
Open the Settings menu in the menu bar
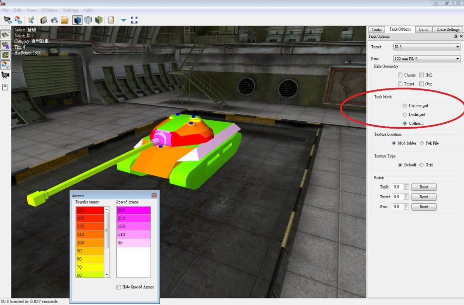(71, 9)
